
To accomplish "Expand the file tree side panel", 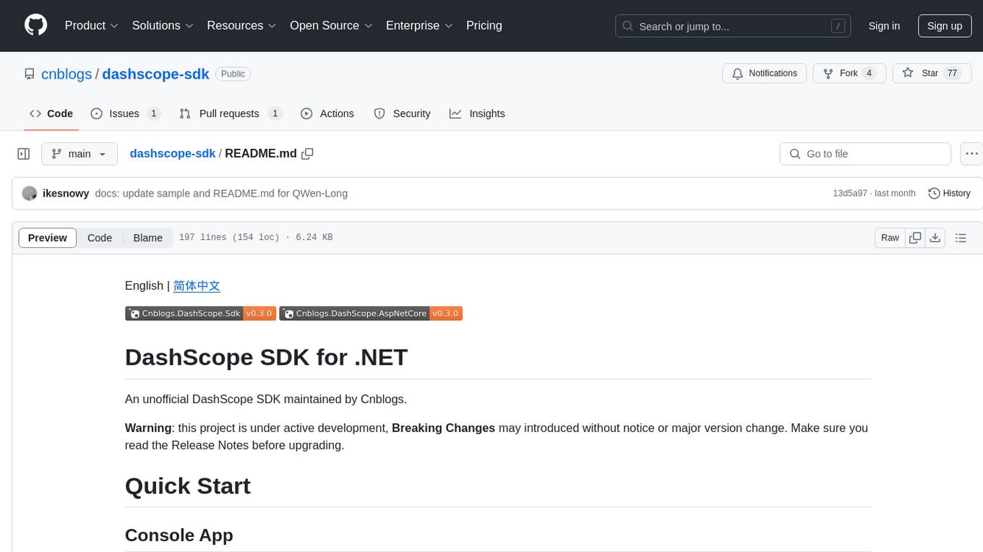I will 23,154.
